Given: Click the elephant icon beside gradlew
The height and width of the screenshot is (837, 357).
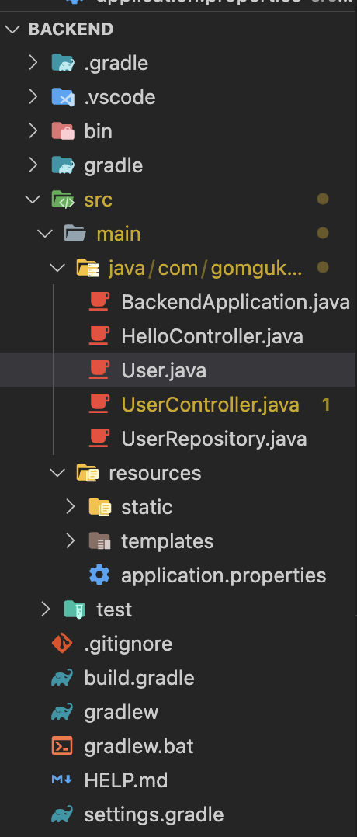Looking at the screenshot, I should click(62, 713).
